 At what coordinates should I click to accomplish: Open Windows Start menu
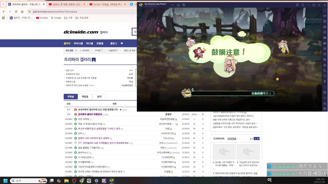pos(5,181)
